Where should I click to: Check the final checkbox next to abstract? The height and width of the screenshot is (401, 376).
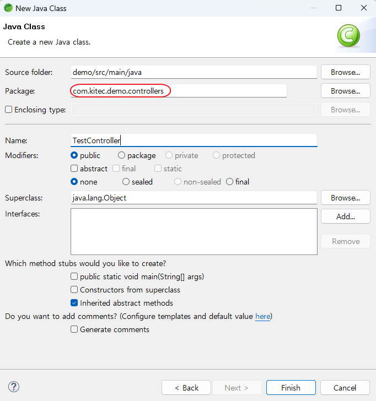pos(116,169)
